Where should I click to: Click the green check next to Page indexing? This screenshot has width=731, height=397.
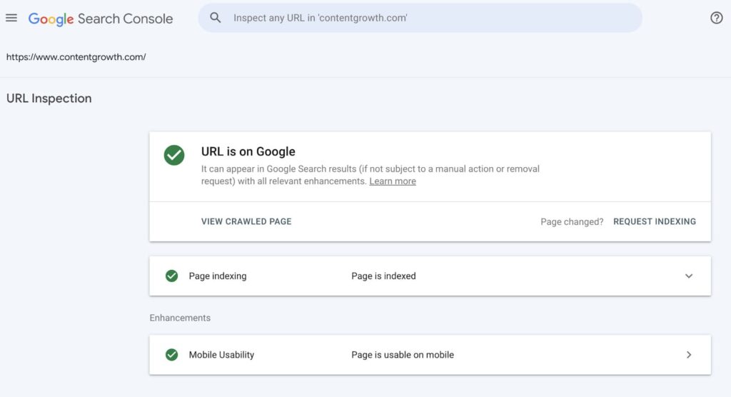pos(171,276)
